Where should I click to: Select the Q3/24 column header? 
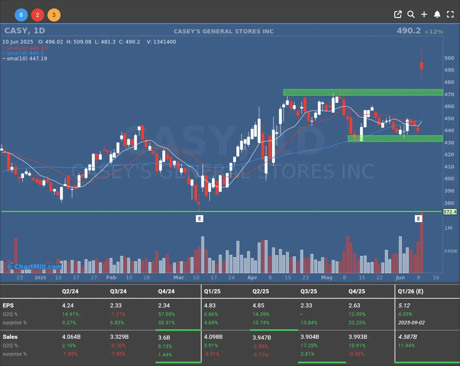pos(118,291)
